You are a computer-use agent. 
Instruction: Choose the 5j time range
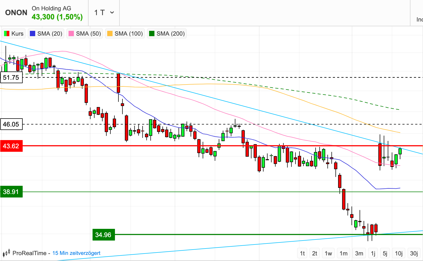[x=385, y=253]
